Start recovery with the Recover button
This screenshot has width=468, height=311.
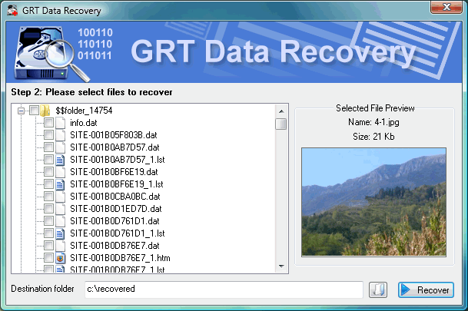pos(426,289)
